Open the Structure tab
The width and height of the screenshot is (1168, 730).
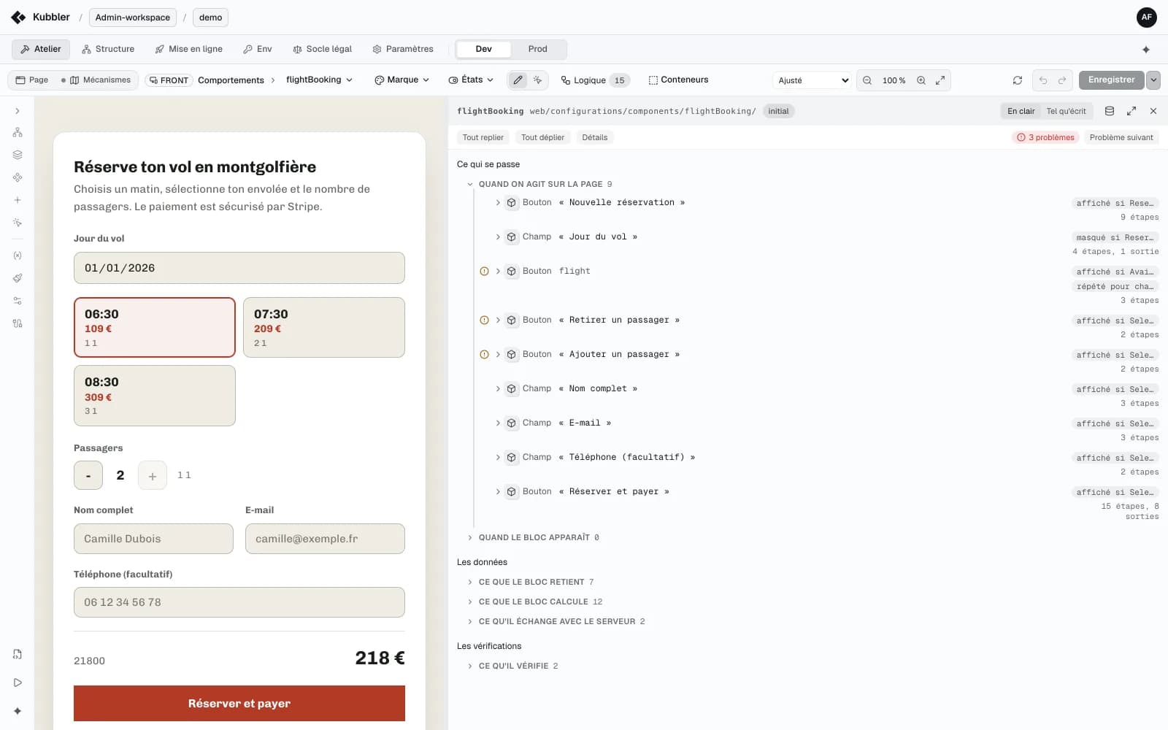click(x=108, y=49)
